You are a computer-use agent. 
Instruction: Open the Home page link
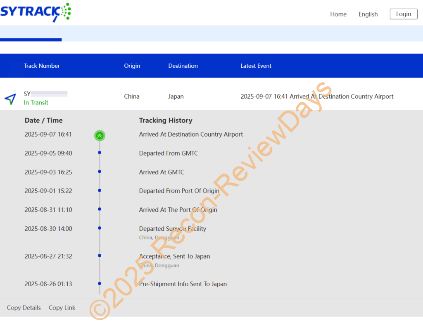coord(338,14)
